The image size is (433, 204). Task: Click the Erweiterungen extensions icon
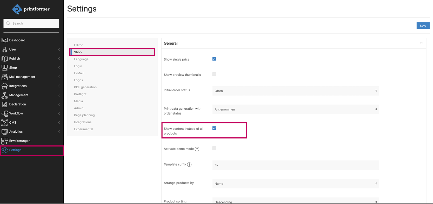(x=4, y=141)
